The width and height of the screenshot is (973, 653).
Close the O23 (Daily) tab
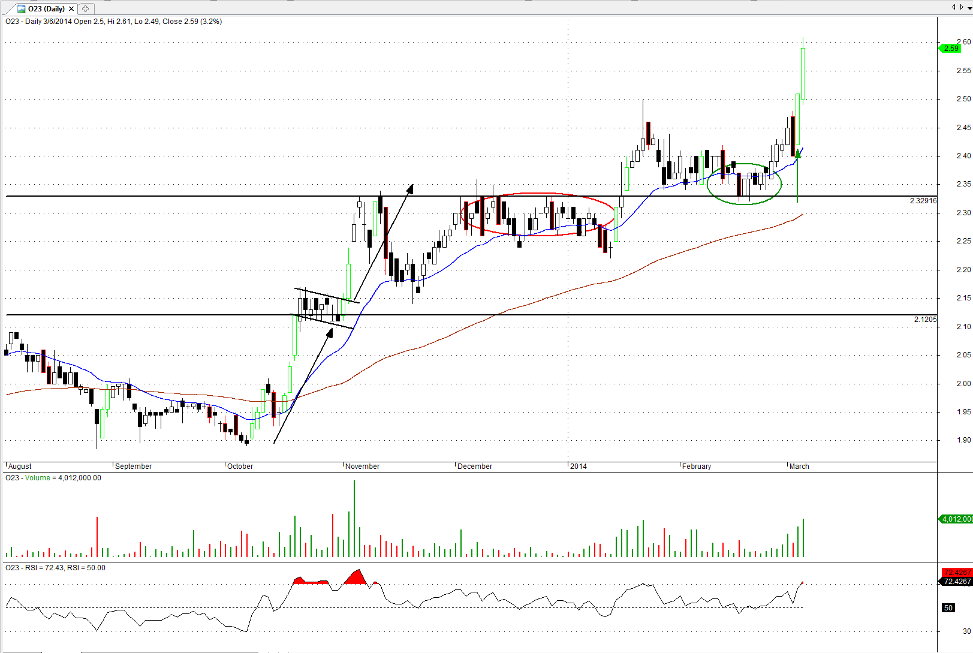tap(71, 9)
